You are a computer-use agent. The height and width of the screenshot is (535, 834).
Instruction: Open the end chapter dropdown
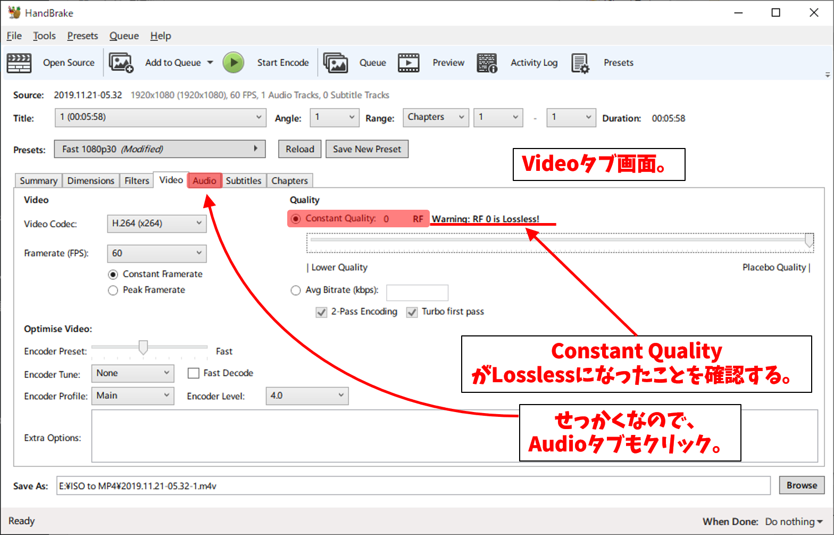[571, 118]
